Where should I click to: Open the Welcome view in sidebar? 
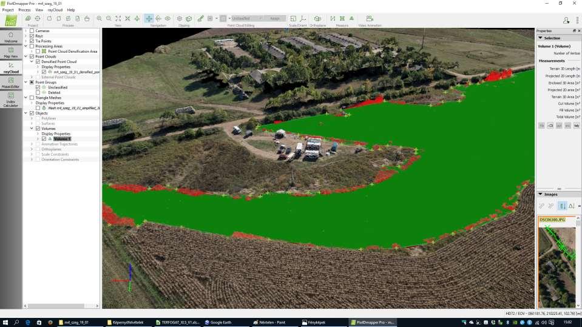[11, 37]
